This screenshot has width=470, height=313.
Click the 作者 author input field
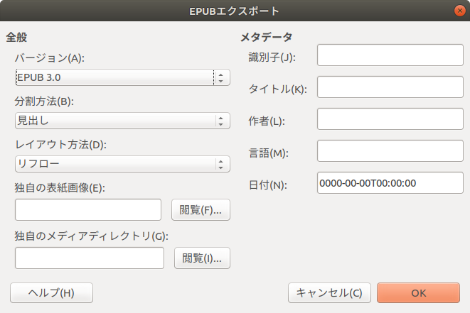coord(390,119)
